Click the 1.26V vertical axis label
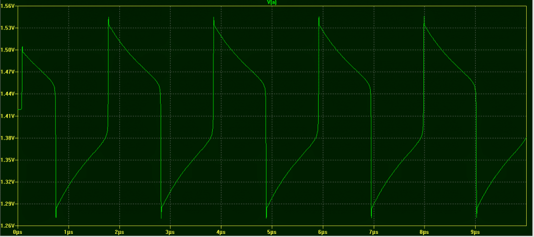 tap(8, 226)
